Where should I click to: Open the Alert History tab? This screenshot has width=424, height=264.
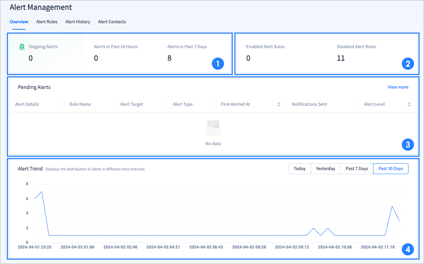click(x=78, y=22)
